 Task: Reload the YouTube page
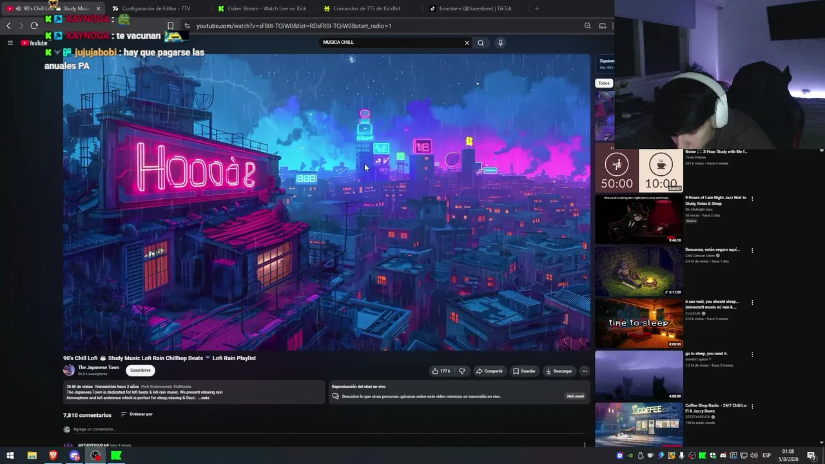34,26
